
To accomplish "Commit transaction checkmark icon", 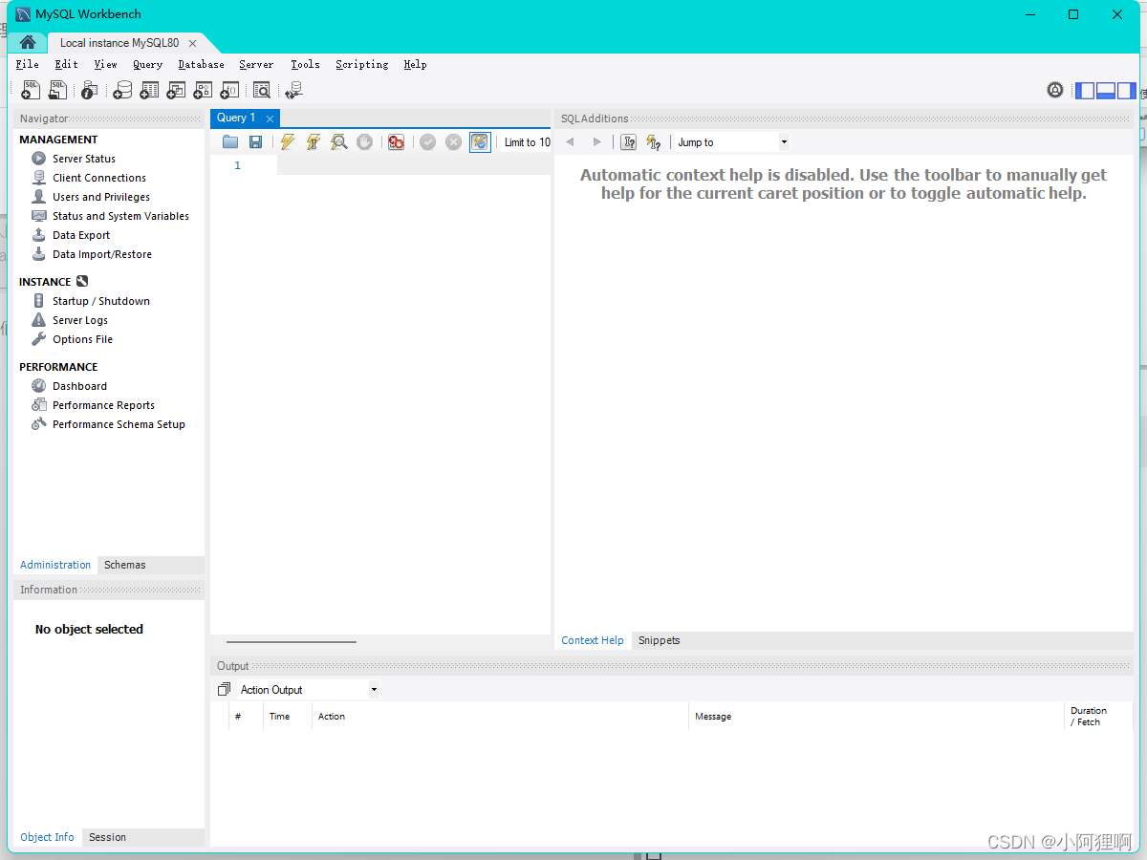I will point(427,142).
